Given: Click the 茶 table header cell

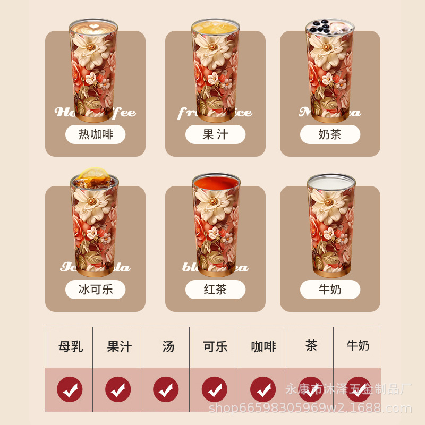Looking at the screenshot, I should [309, 347].
